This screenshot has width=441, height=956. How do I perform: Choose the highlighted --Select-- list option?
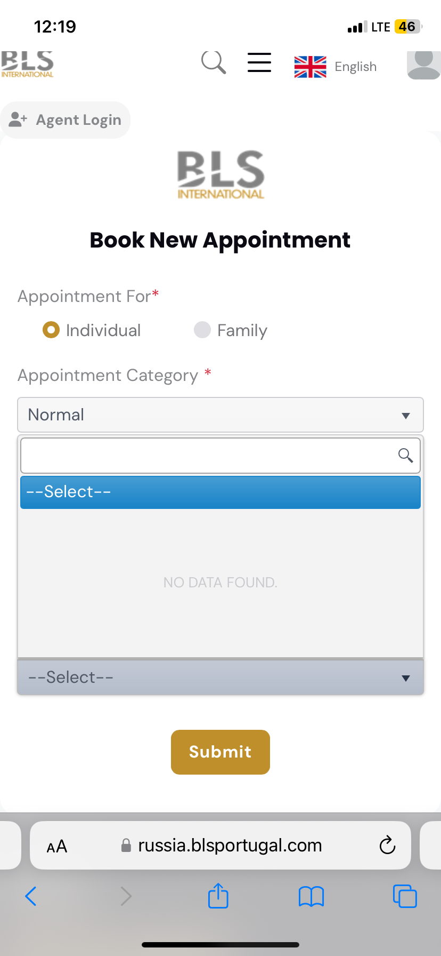click(220, 492)
